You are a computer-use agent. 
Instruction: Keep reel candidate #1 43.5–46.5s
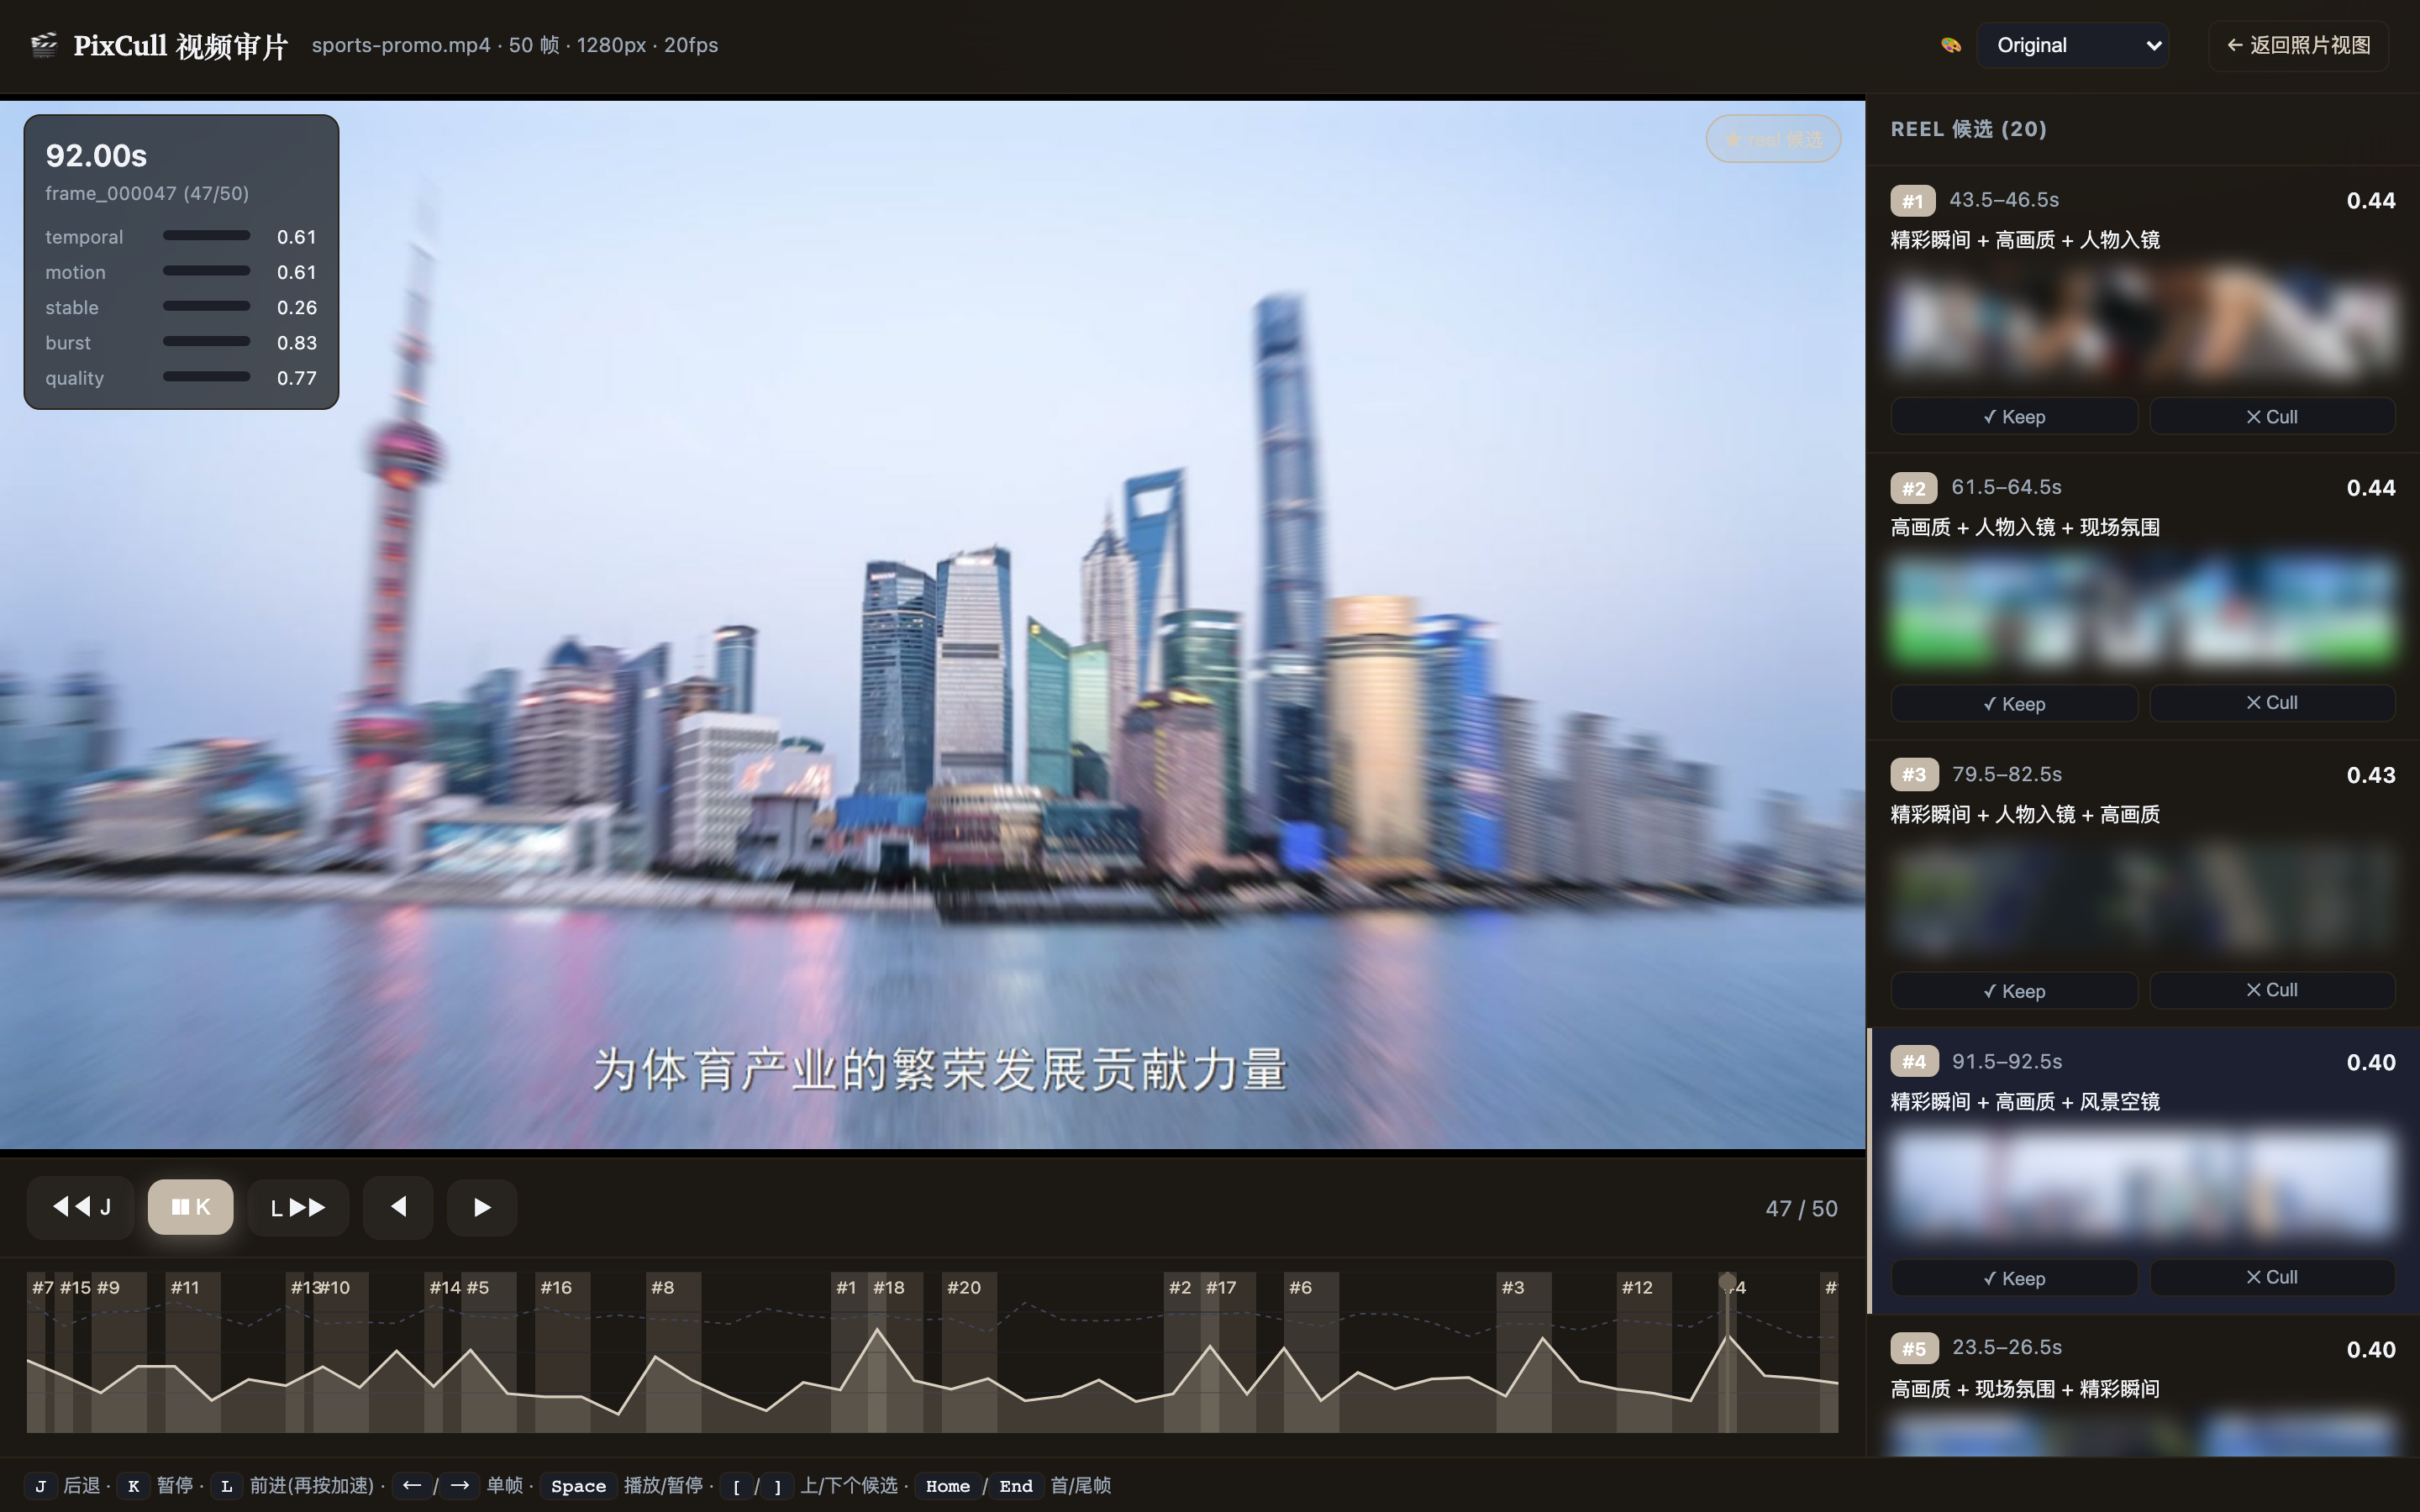2014,416
